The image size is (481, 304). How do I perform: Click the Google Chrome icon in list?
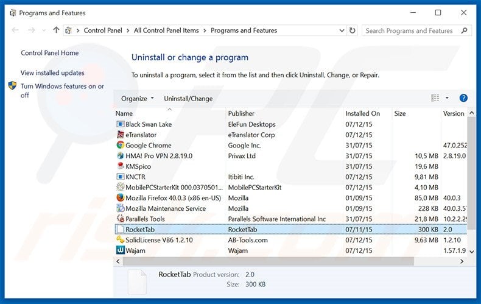click(121, 145)
